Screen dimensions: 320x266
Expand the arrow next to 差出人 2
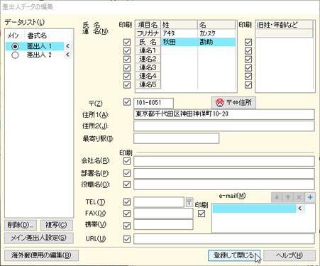tap(67, 55)
